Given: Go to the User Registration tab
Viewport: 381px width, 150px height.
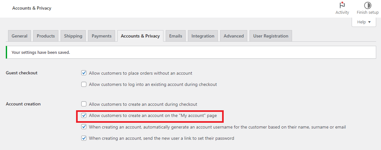Looking at the screenshot, I should (x=271, y=36).
